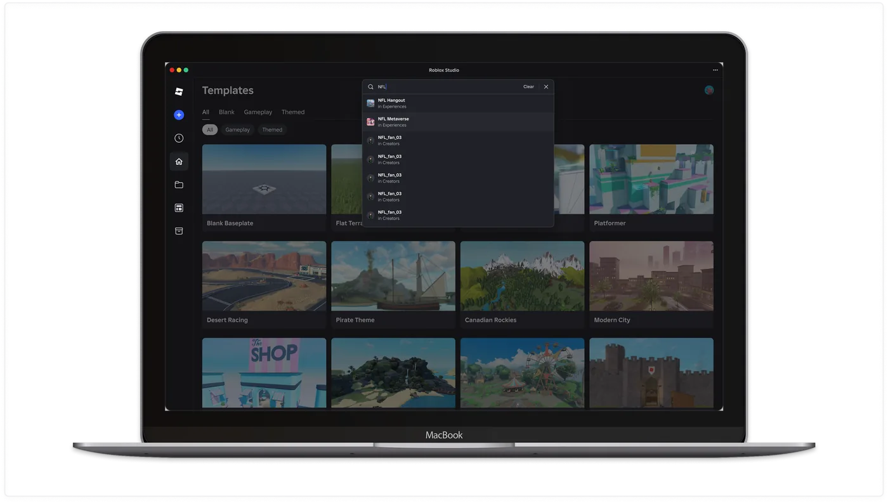Clear the search text with Clear
The height and width of the screenshot is (503, 888).
click(528, 87)
